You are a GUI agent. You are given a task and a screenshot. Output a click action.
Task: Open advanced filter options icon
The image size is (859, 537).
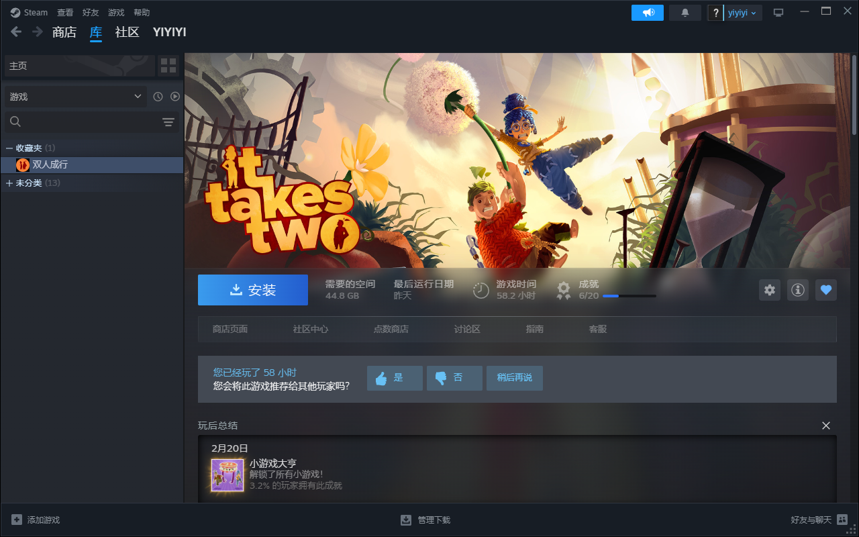tap(168, 121)
